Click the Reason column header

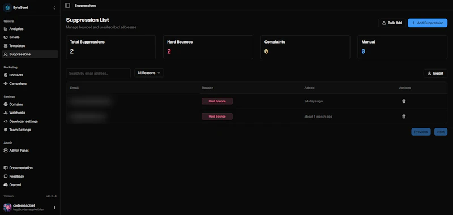coord(207,88)
